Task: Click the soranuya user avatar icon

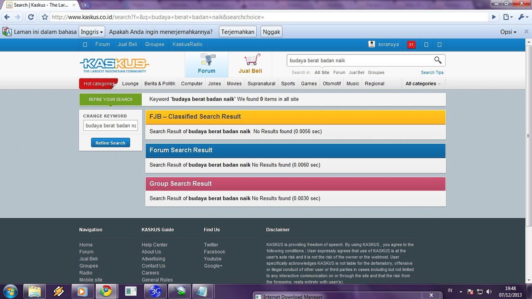Action: (372, 44)
